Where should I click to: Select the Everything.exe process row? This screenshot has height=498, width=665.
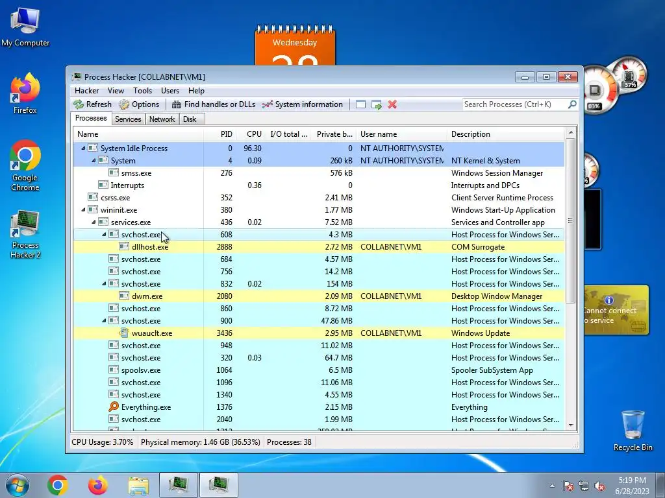pos(319,407)
